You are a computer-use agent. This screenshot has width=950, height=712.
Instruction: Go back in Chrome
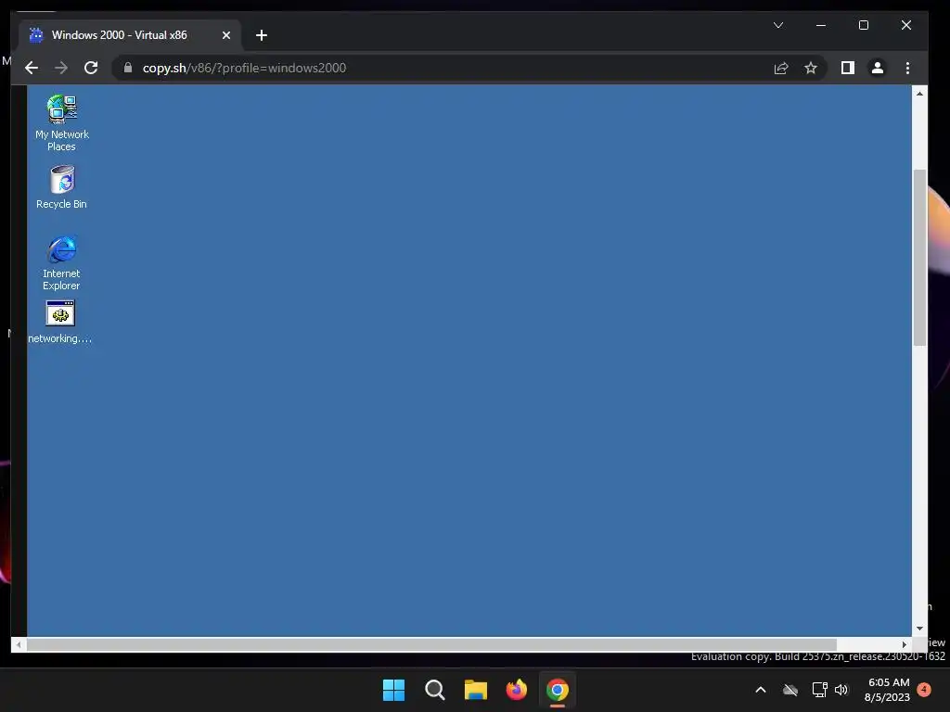pos(32,68)
